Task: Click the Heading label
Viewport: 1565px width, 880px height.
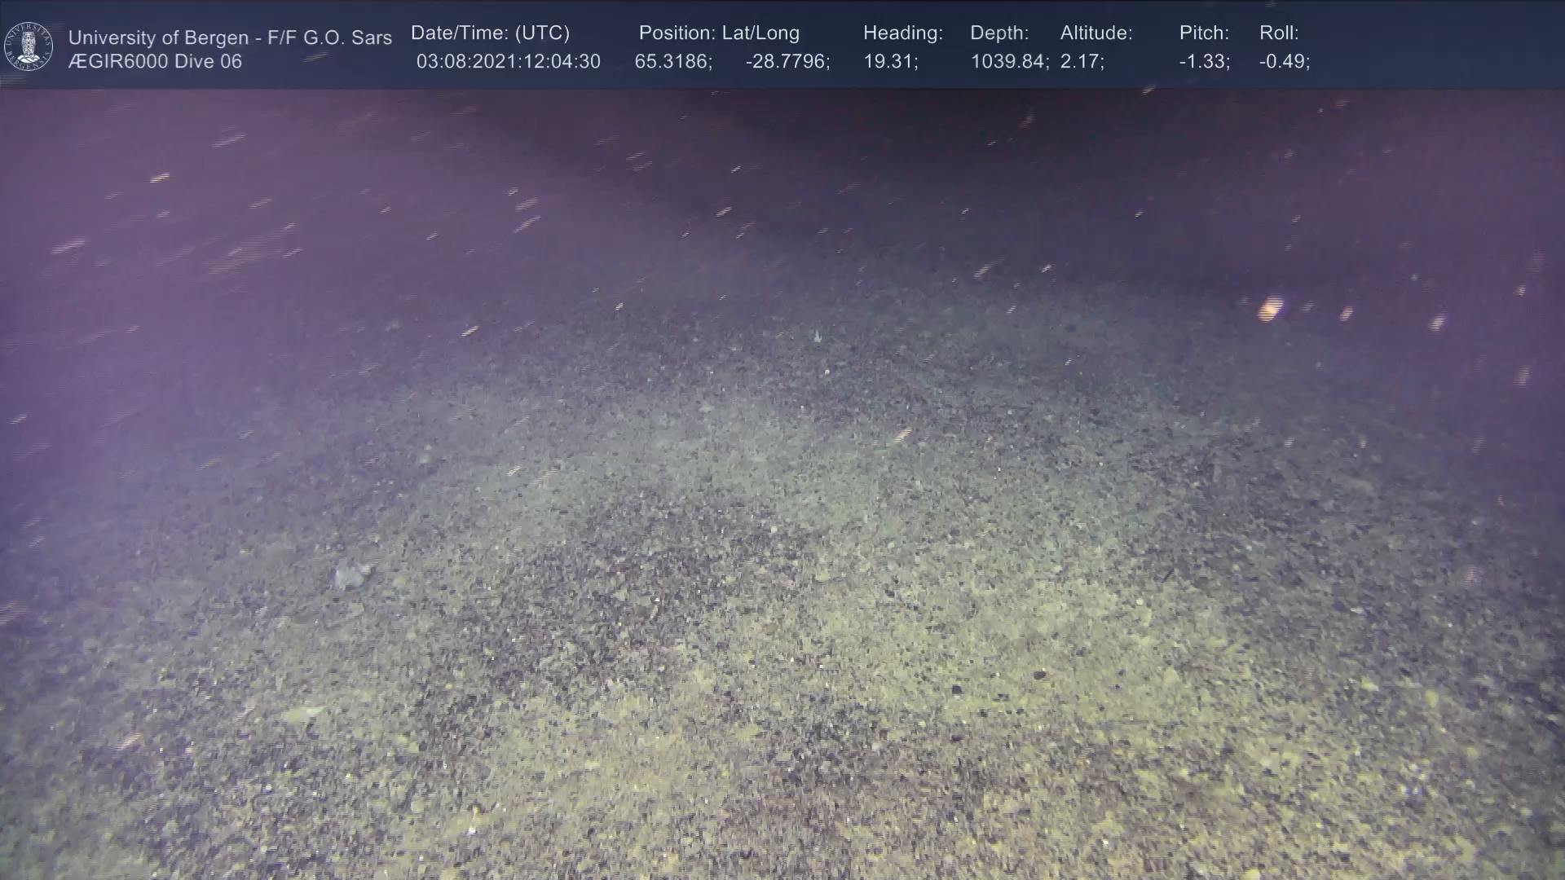Action: point(902,33)
